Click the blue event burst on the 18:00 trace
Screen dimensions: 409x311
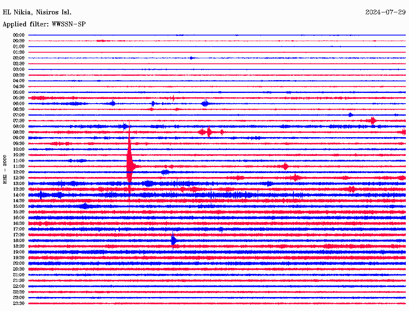click(173, 240)
